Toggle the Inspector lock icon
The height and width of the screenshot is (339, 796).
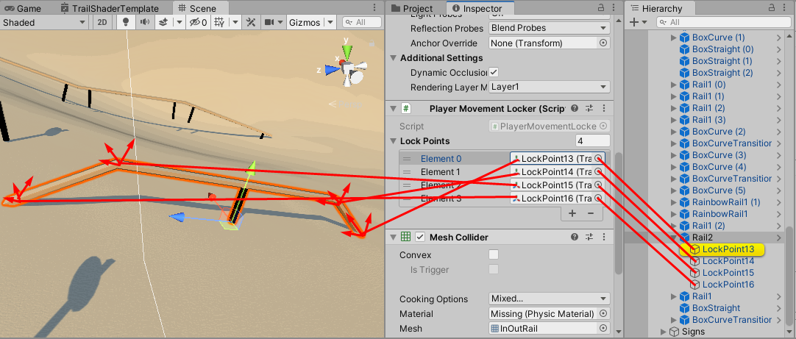(601, 8)
